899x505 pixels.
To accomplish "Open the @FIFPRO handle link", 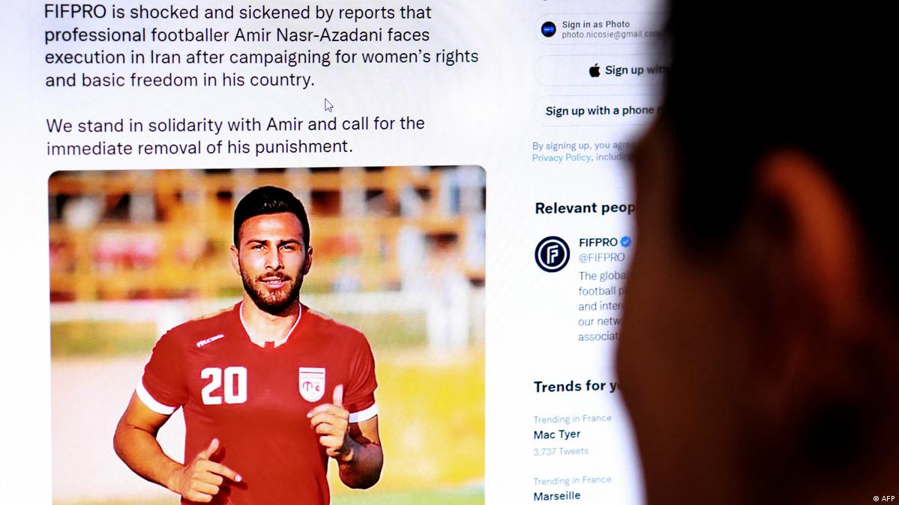I will point(601,258).
